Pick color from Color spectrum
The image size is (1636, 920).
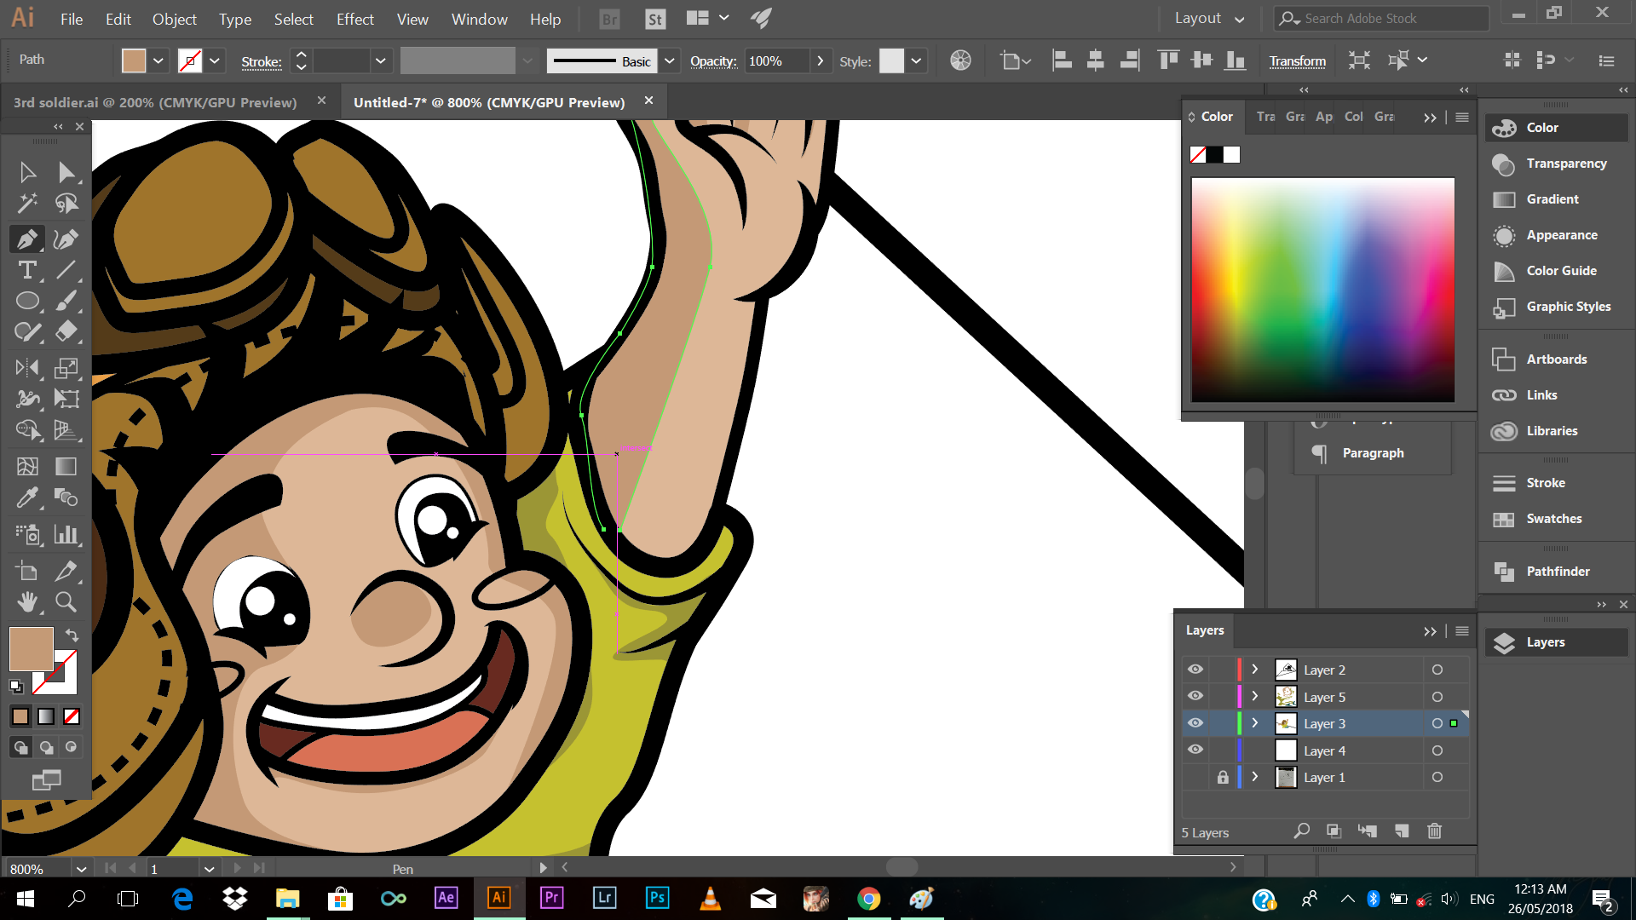click(1322, 290)
